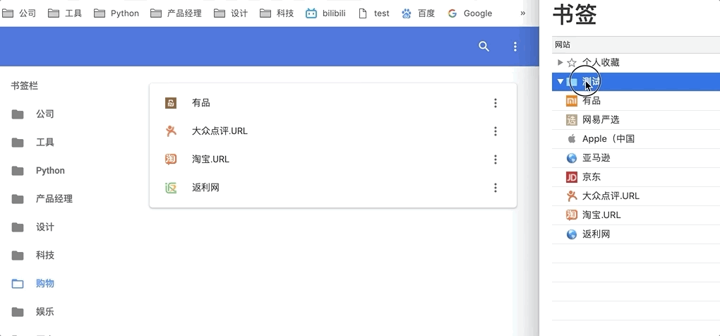Open the 公司 folder in bookmarks bar
Viewport: 720px width, 336px height.
pyautogui.click(x=19, y=13)
